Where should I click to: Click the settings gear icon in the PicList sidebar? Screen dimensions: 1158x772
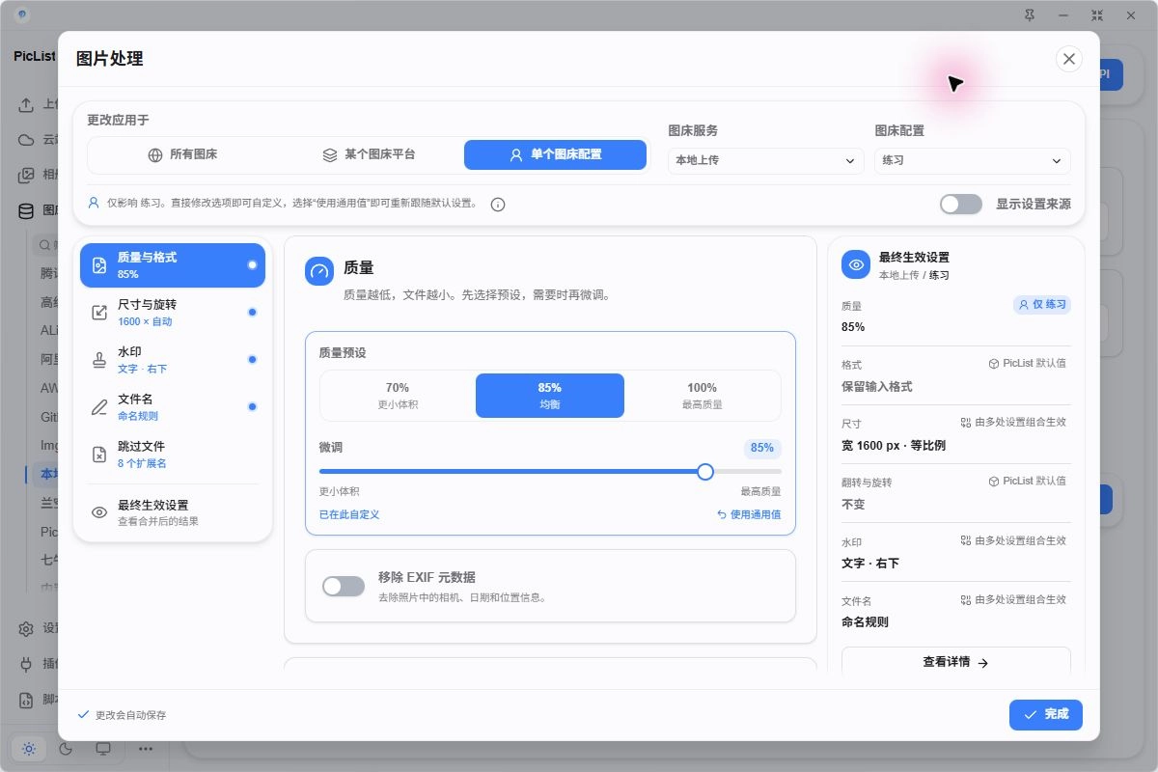click(27, 629)
